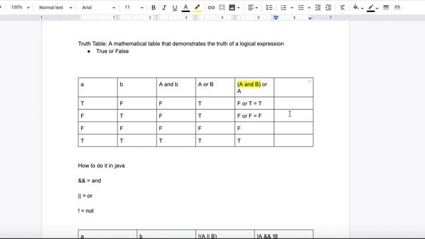Viewport: 425px width, 239px height.
Task: Click the '|| = or' line
Action: [85, 196]
